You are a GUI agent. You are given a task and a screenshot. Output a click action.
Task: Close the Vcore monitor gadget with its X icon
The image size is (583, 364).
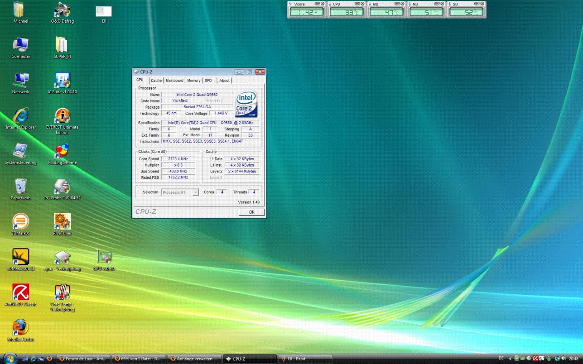tap(323, 4)
